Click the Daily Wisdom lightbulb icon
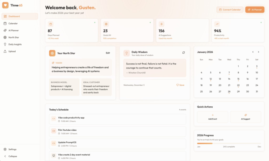The image size is (269, 161). (127, 53)
